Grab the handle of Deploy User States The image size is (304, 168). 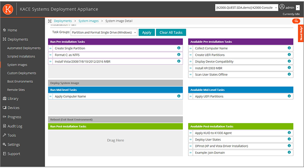190,139
